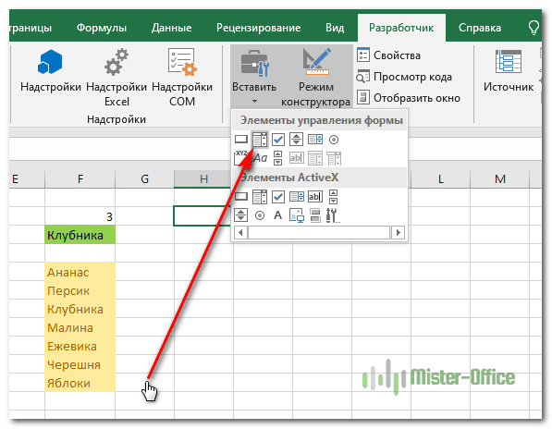The image size is (552, 429).
Task: Click left arrow of controls gallery scrollbar
Action: pyautogui.click(x=240, y=232)
